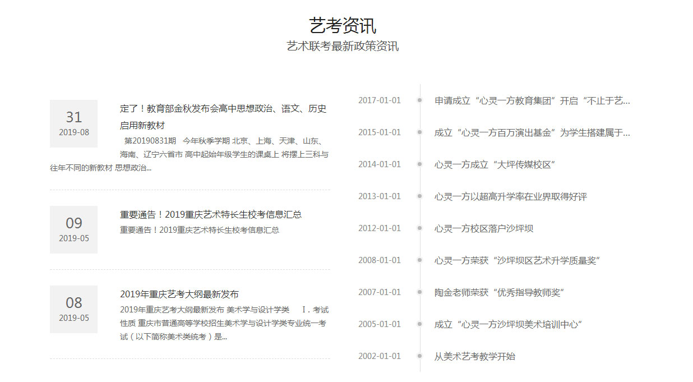Open timeline entry 陶金老师荣获"优秀指导教师奖"
Image resolution: width=693 pixels, height=382 pixels.
click(x=498, y=293)
